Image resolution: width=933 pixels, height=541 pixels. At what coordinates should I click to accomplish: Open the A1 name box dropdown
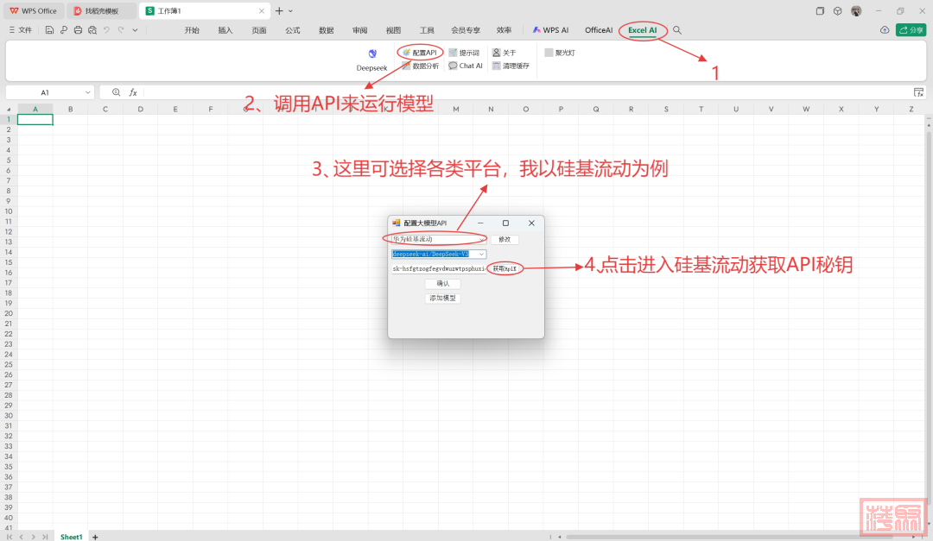pyautogui.click(x=88, y=92)
